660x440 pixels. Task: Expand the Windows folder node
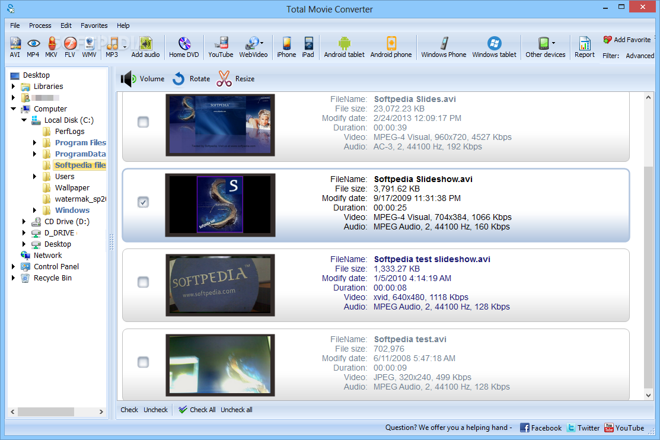(35, 210)
